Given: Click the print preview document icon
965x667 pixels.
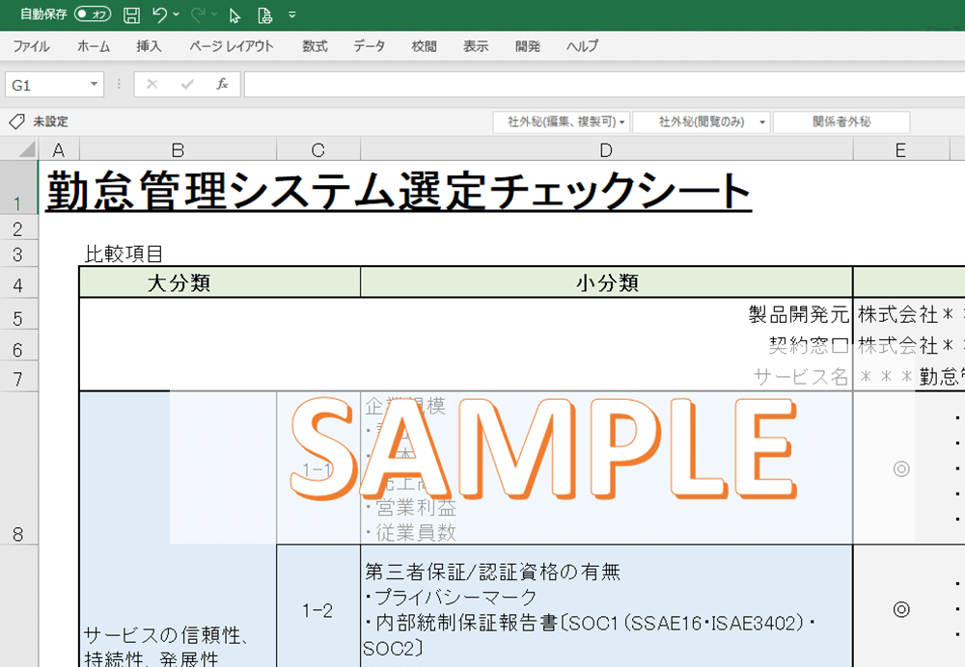Looking at the screenshot, I should point(263,14).
